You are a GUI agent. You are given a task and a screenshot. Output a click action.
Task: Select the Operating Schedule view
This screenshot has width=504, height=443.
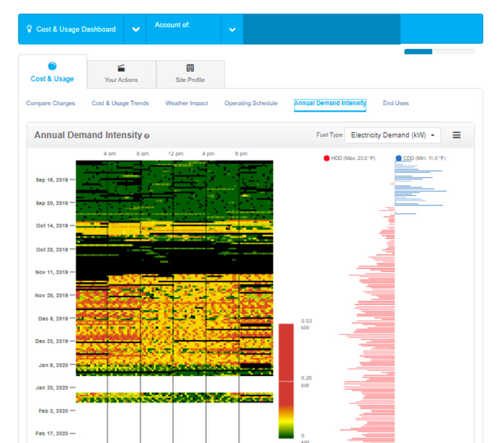pos(251,103)
